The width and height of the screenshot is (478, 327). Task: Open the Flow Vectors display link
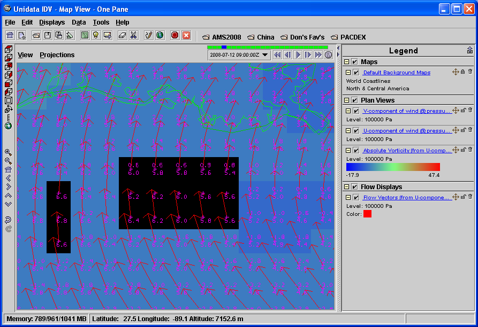[407, 198]
